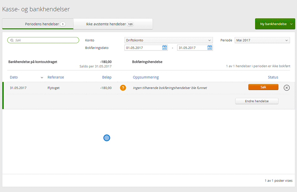Remove the Flytoget event with X icon
This screenshot has height=192, width=297.
(287, 88)
